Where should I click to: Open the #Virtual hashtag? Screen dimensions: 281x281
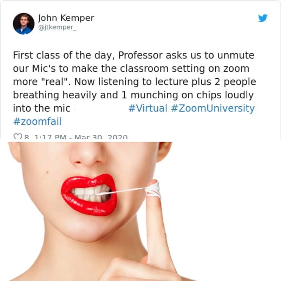[148, 108]
